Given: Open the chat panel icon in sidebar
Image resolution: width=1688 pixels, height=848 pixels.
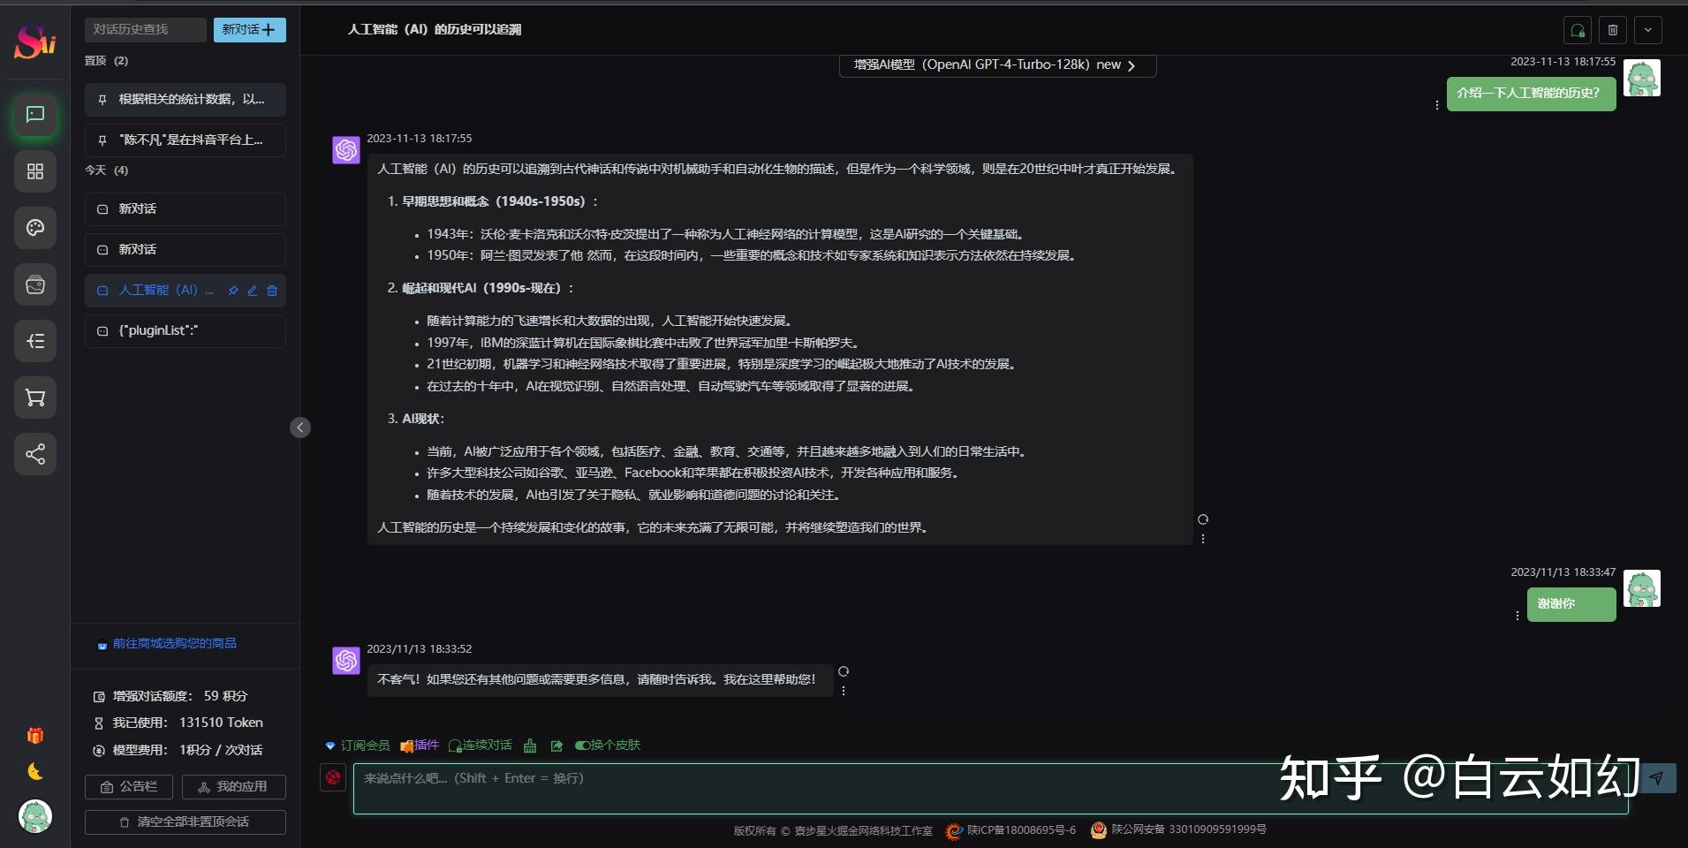Looking at the screenshot, I should 35,115.
